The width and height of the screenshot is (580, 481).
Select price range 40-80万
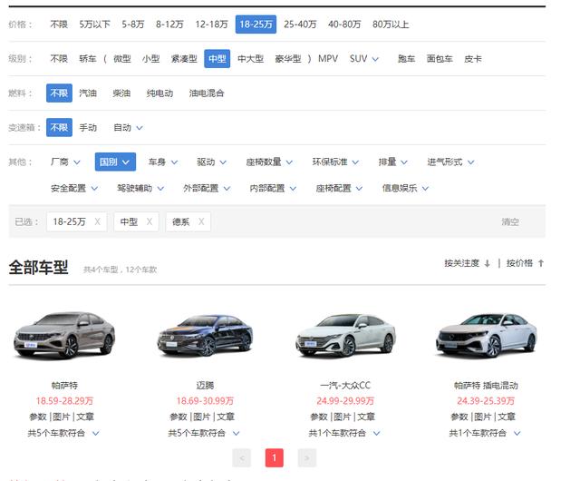point(344,25)
